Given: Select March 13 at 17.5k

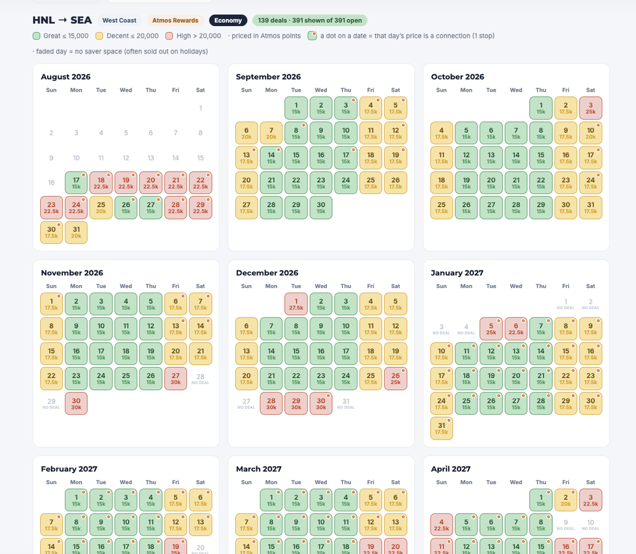Looking at the screenshot, I should click(x=396, y=525).
